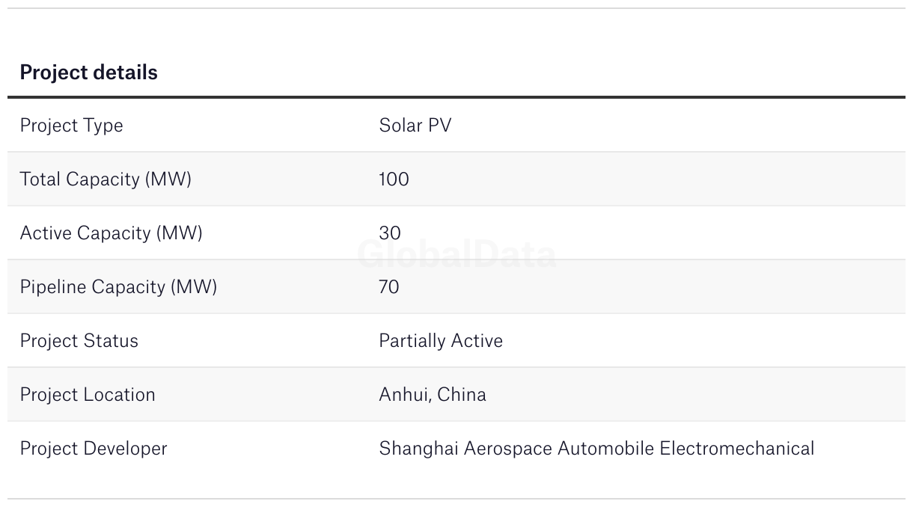Viewport: 913px width, 507px height.
Task: Click the pipeline capacity value 70
Action: 389,287
